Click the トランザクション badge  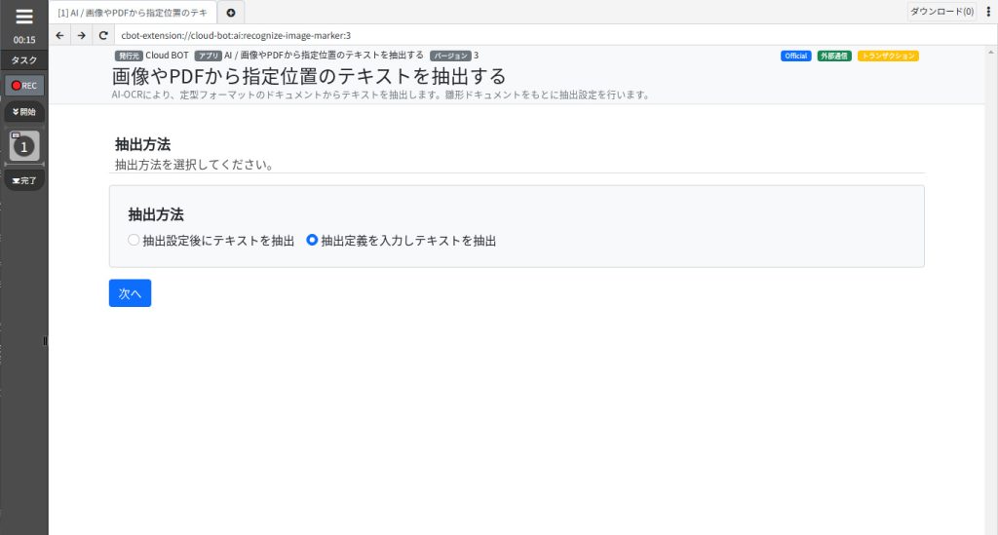[x=888, y=56]
